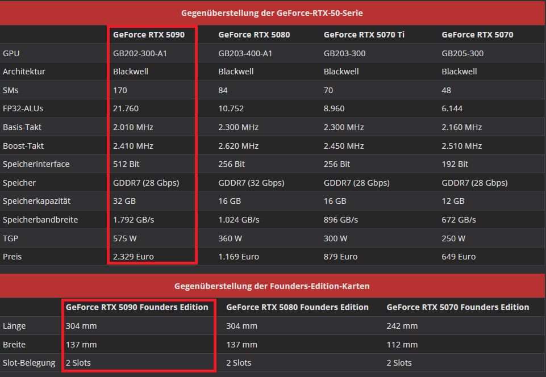Select the '896 GB/s' bandwidth cell
Viewport: 546px width, 377px height.
point(340,220)
